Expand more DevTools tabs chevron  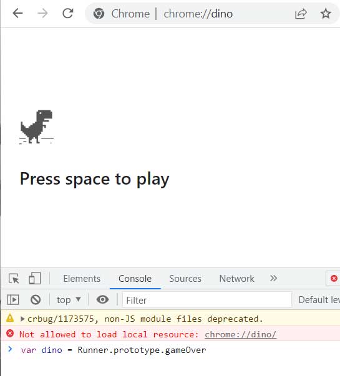point(273,278)
